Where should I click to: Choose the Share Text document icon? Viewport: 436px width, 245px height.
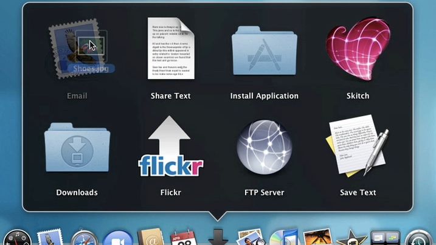tap(171, 49)
